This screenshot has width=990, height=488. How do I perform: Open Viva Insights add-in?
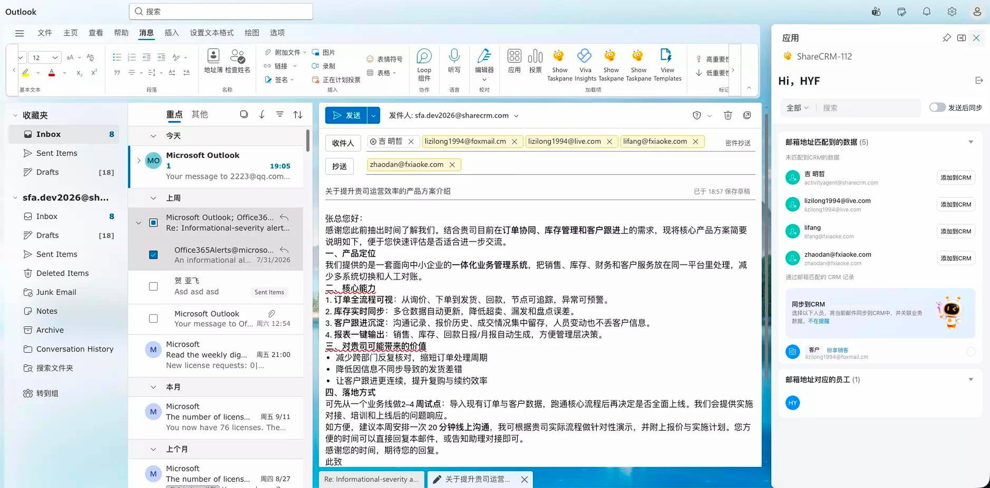click(585, 65)
